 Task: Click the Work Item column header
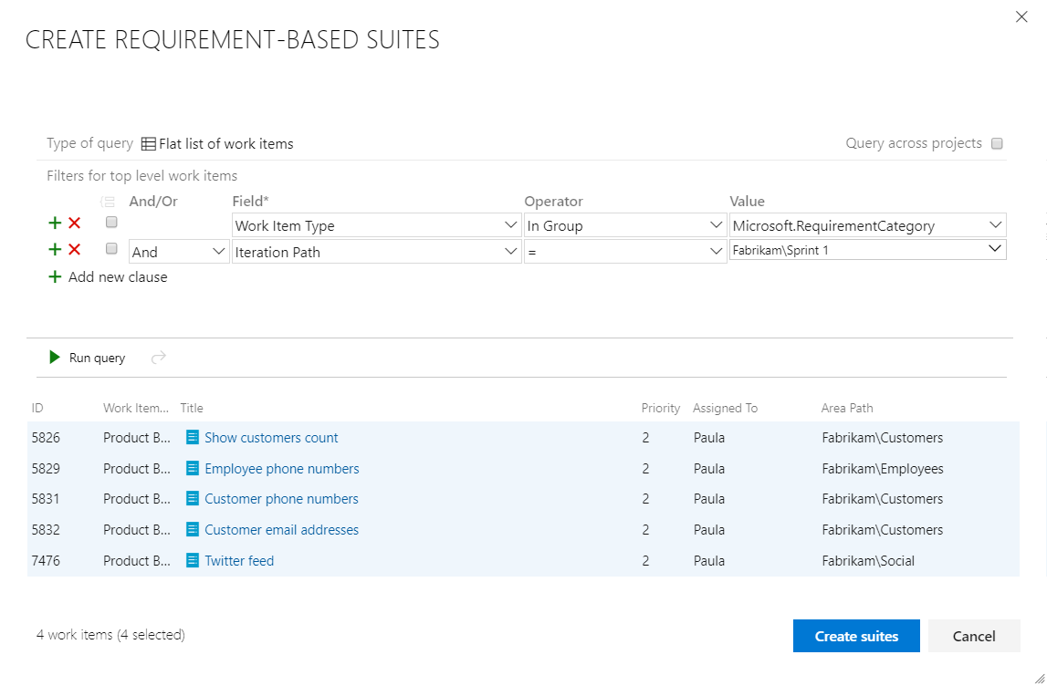click(136, 409)
